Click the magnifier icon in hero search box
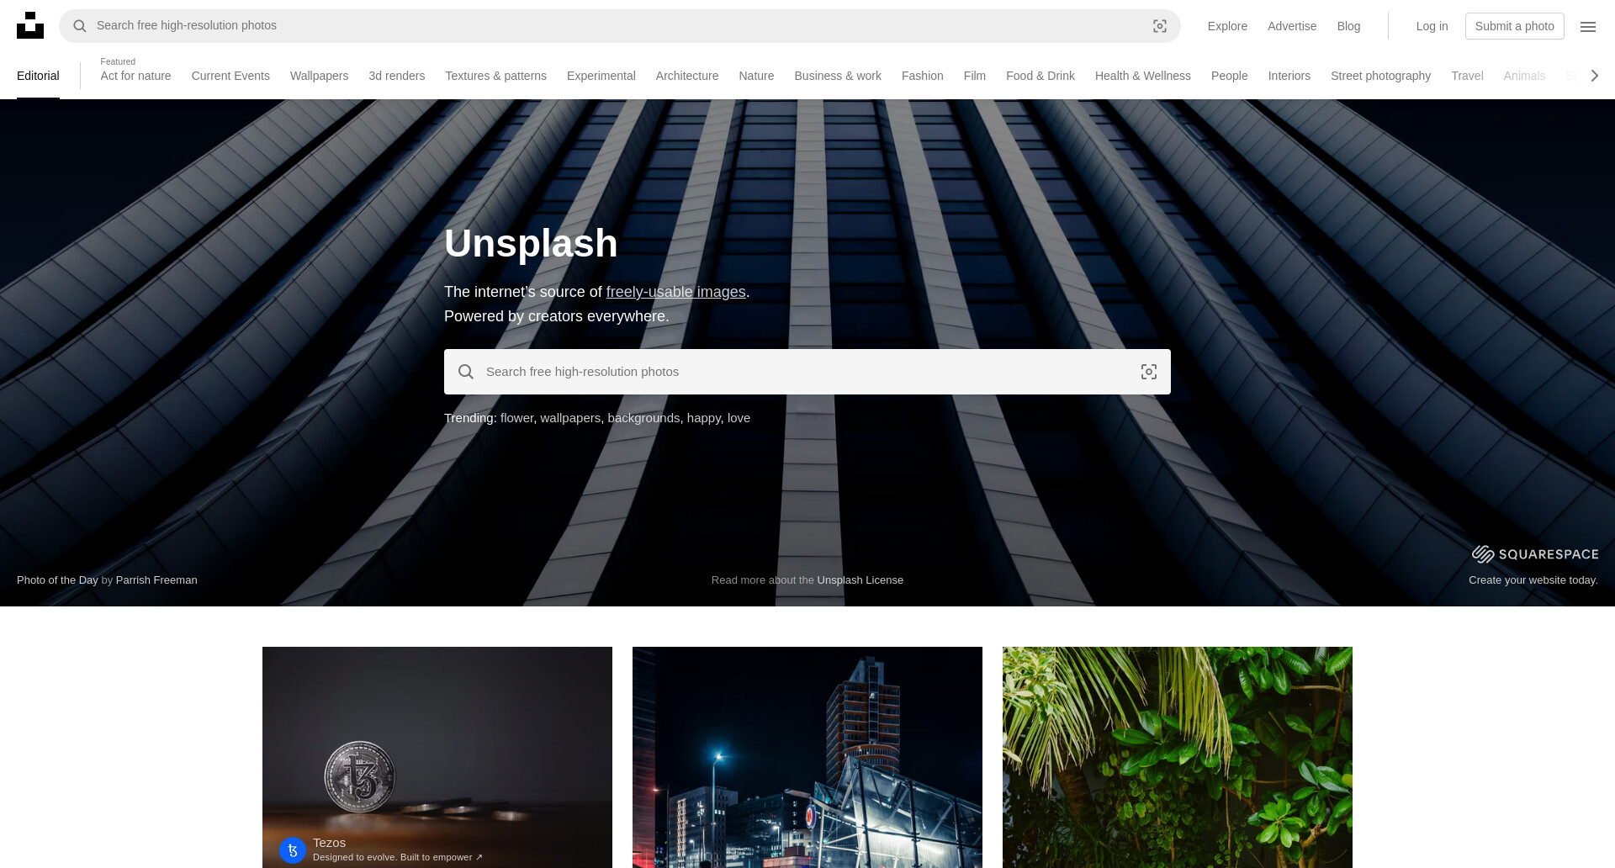This screenshot has height=868, width=1615. click(466, 372)
